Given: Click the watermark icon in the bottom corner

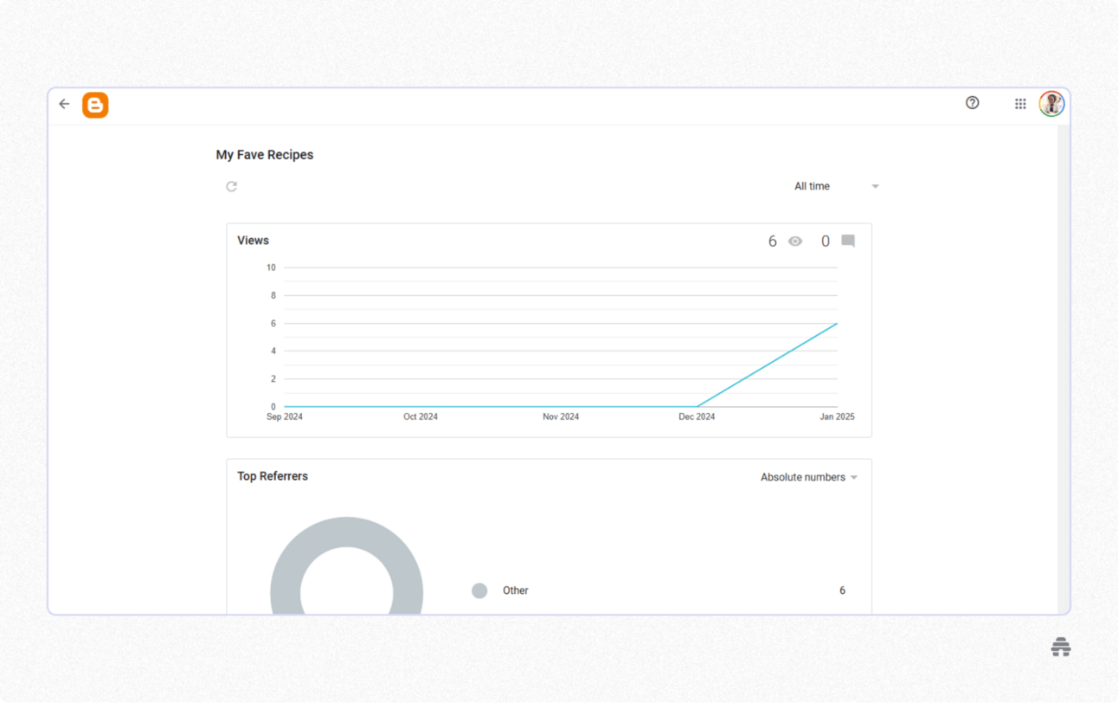Looking at the screenshot, I should coord(1060,647).
